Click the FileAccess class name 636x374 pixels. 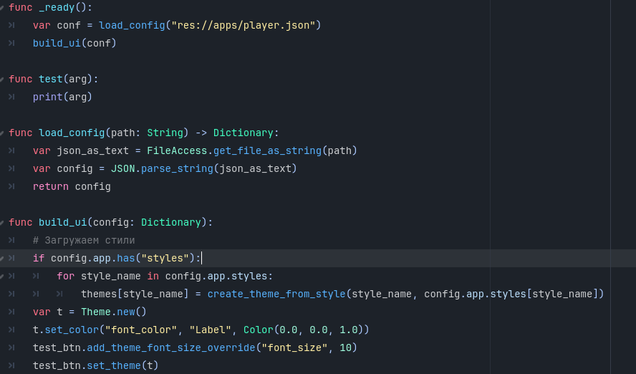pyautogui.click(x=177, y=150)
